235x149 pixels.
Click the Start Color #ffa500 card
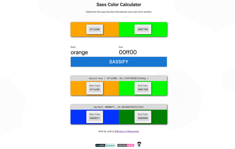[95, 88]
